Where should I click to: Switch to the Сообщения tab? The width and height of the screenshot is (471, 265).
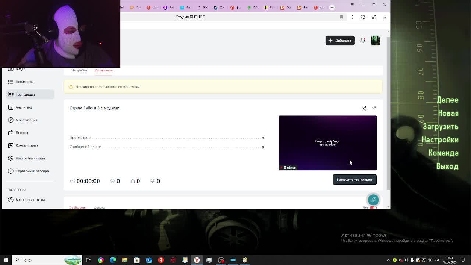78,208
